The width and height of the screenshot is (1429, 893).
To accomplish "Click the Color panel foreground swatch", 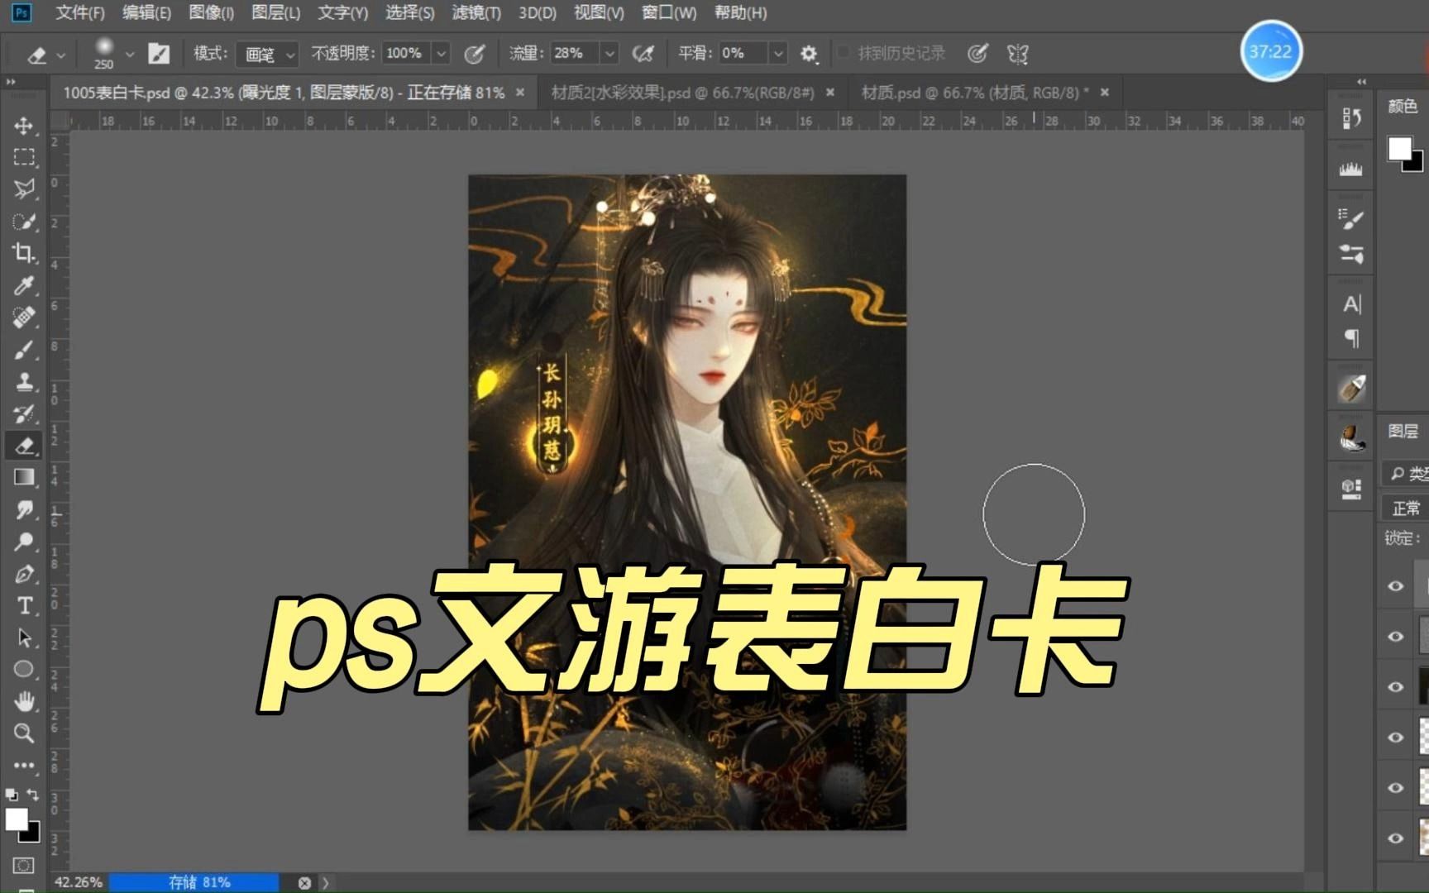I will click(x=1399, y=149).
